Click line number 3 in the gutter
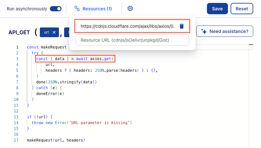The image size is (261, 148). coord(17,58)
